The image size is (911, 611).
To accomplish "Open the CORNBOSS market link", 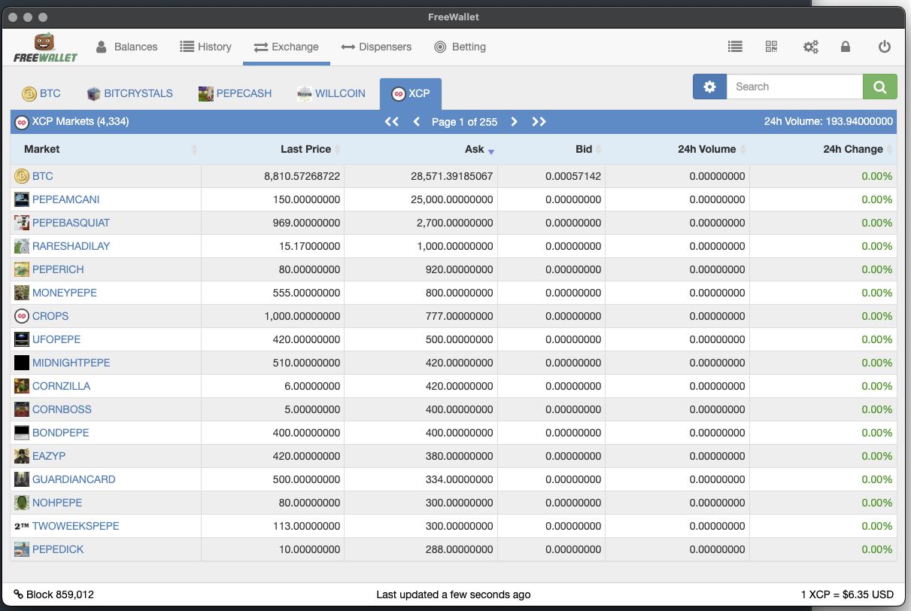I will tap(62, 409).
